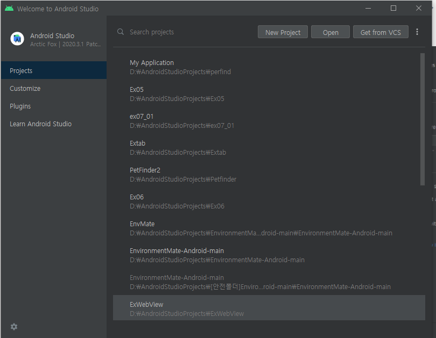The width and height of the screenshot is (436, 338).
Task: Open the ex07_01 project
Action: (x=269, y=121)
